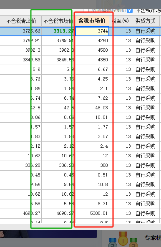Click tax rate 13 in the 4260 row

tap(121, 41)
